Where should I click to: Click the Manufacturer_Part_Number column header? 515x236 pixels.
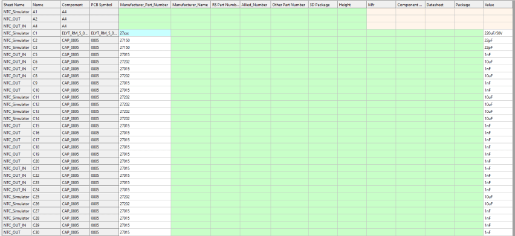[145, 5]
